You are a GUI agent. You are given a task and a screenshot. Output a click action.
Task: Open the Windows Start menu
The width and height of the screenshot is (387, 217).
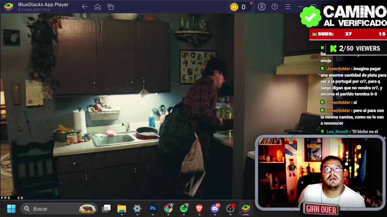(x=11, y=209)
